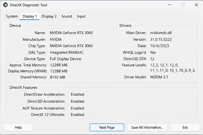203x135 pixels.
Task: Click the Full Display Device value
Action: [65, 59]
